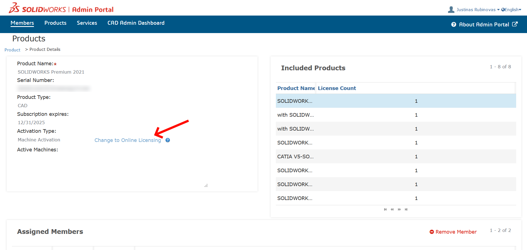
Task: Open About Admin Portal link
Action: [484, 24]
